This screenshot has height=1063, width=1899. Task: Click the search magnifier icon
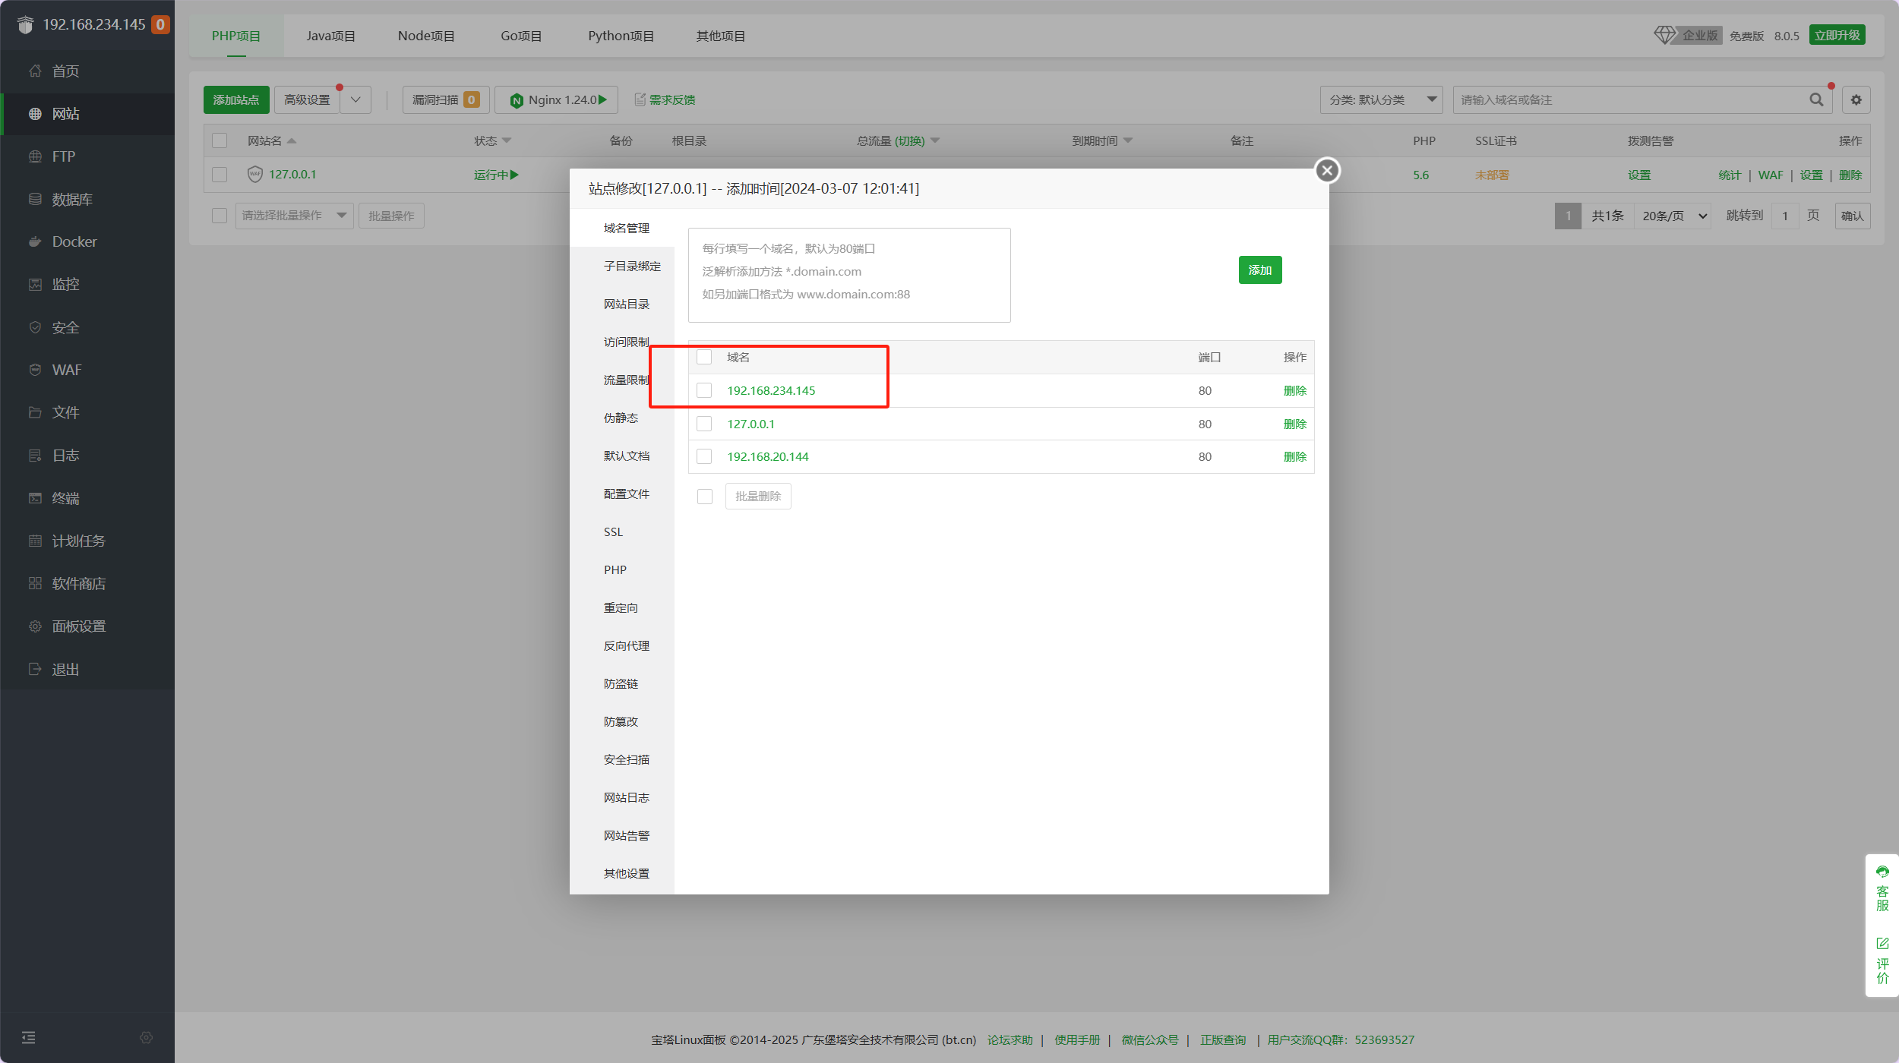[x=1816, y=99]
